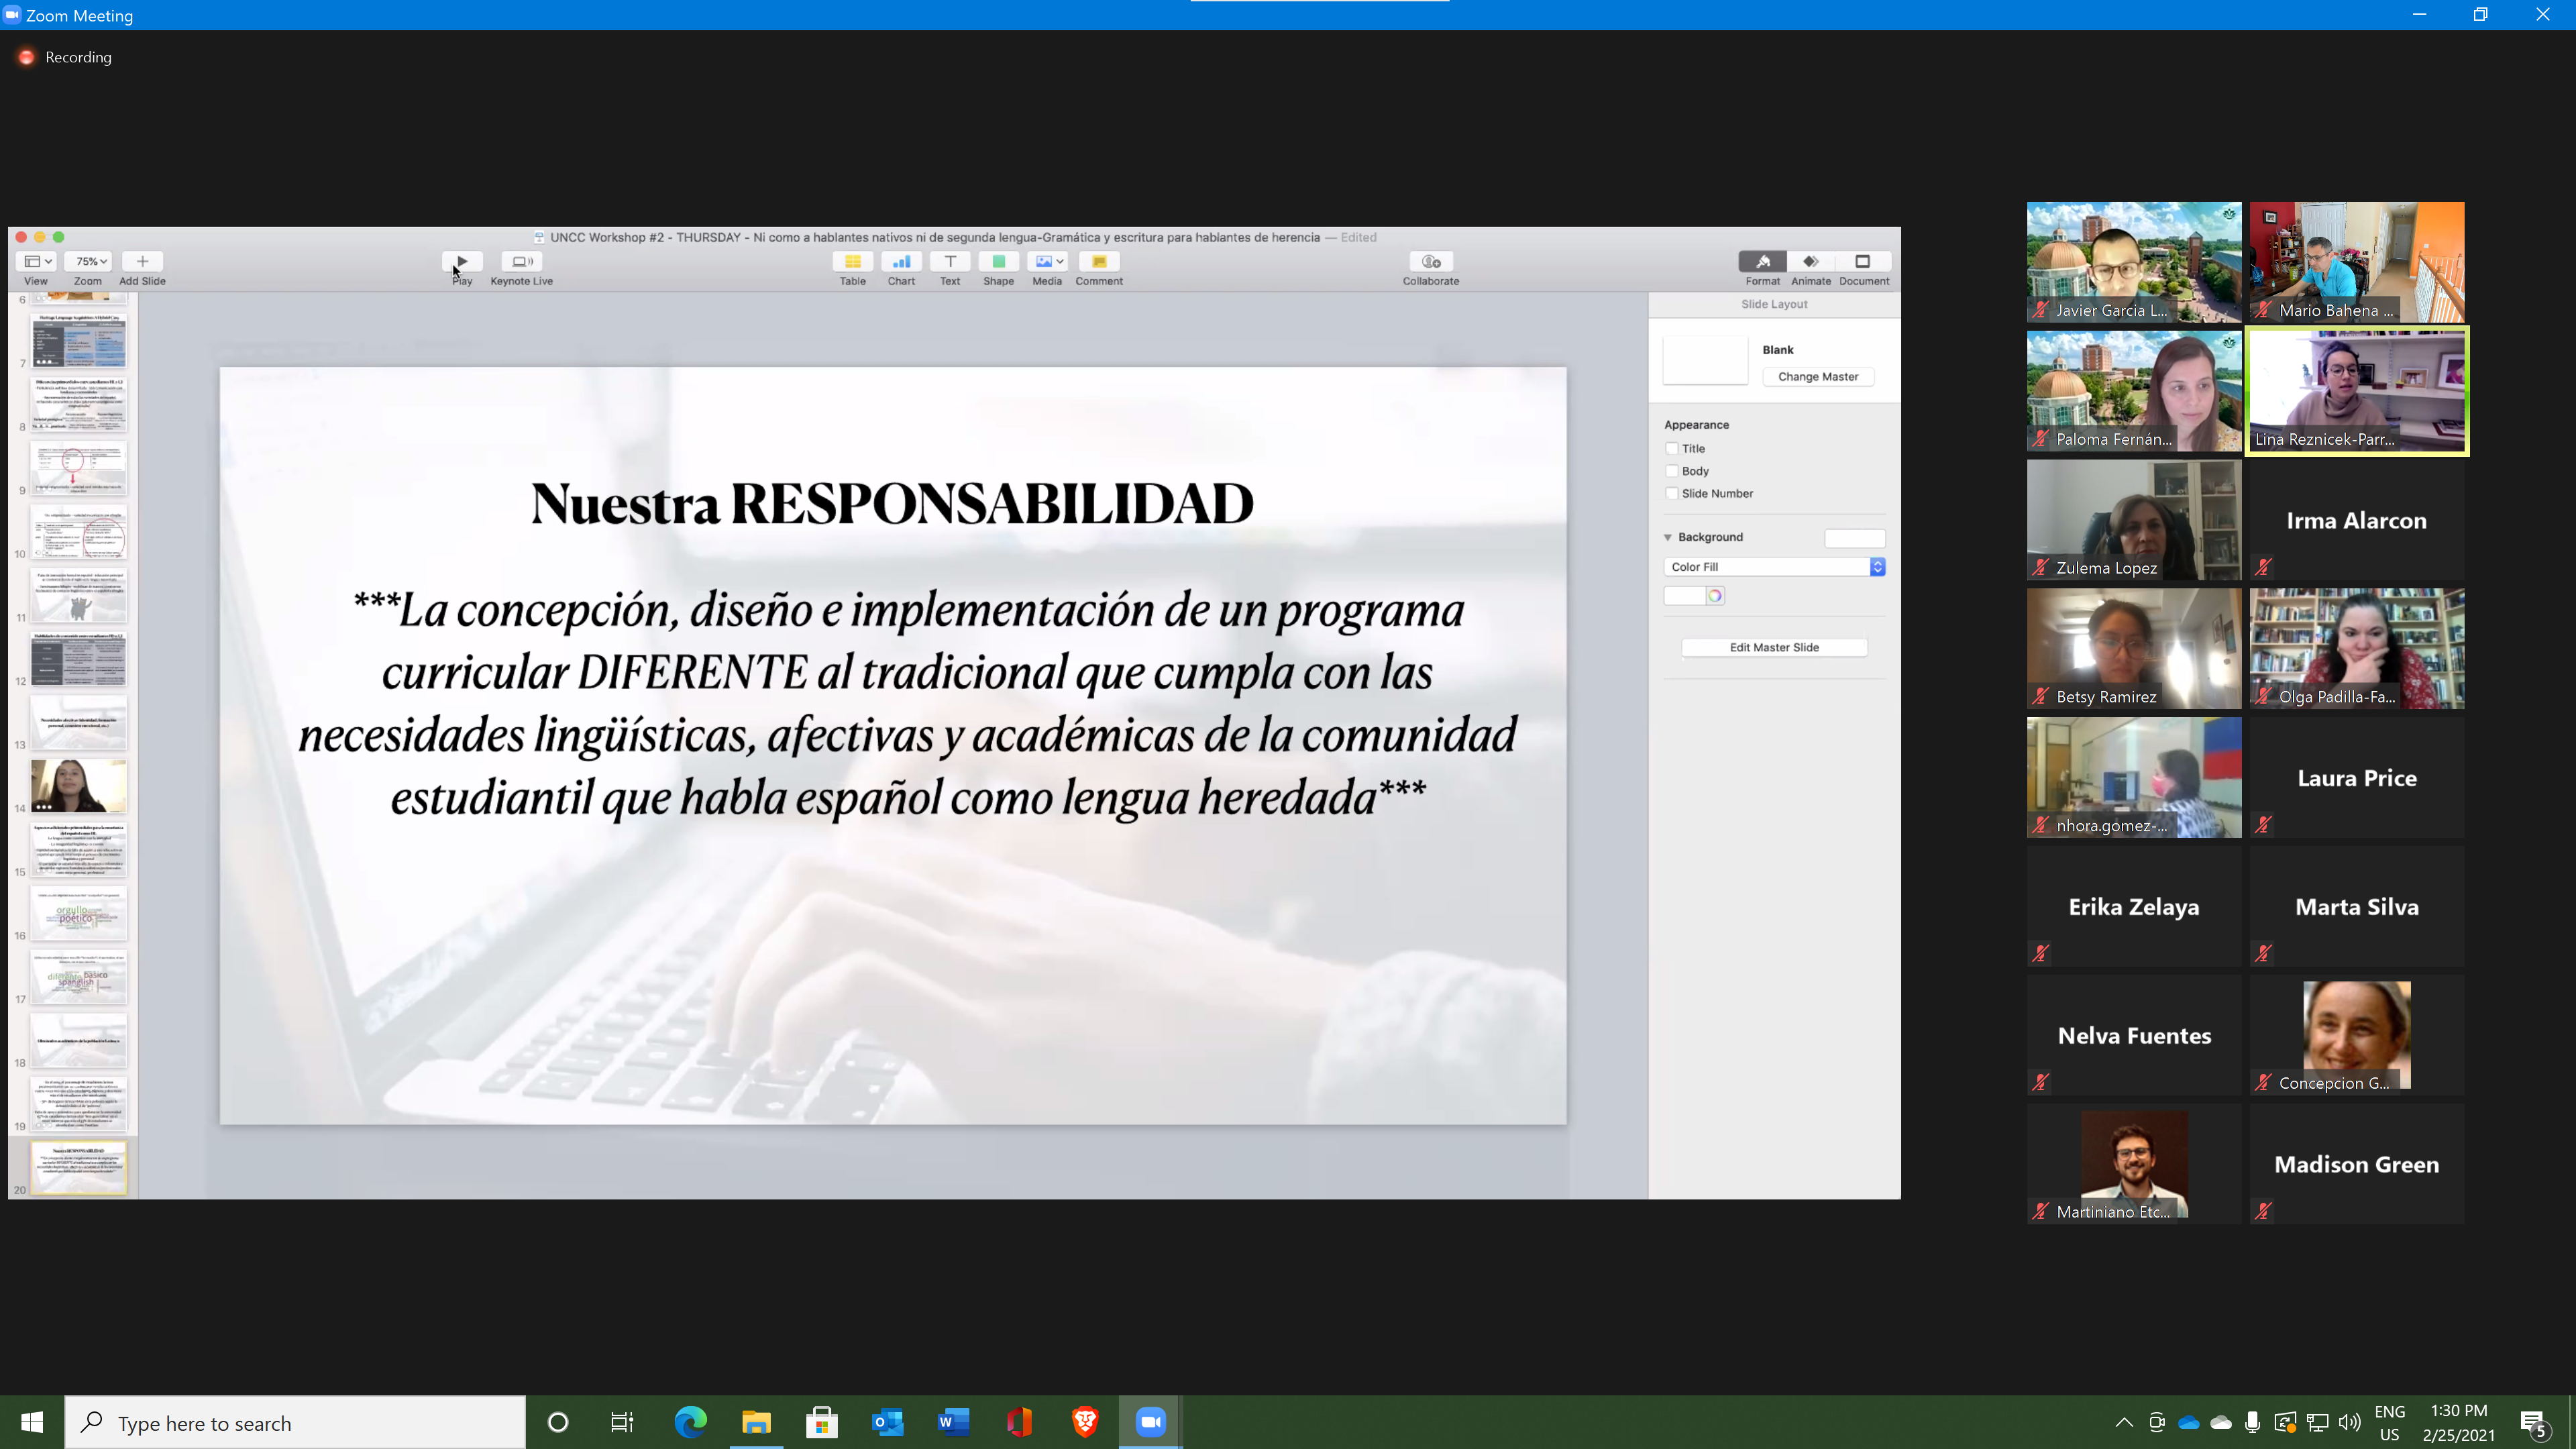
Task: Click the Change Master button
Action: point(1817,377)
